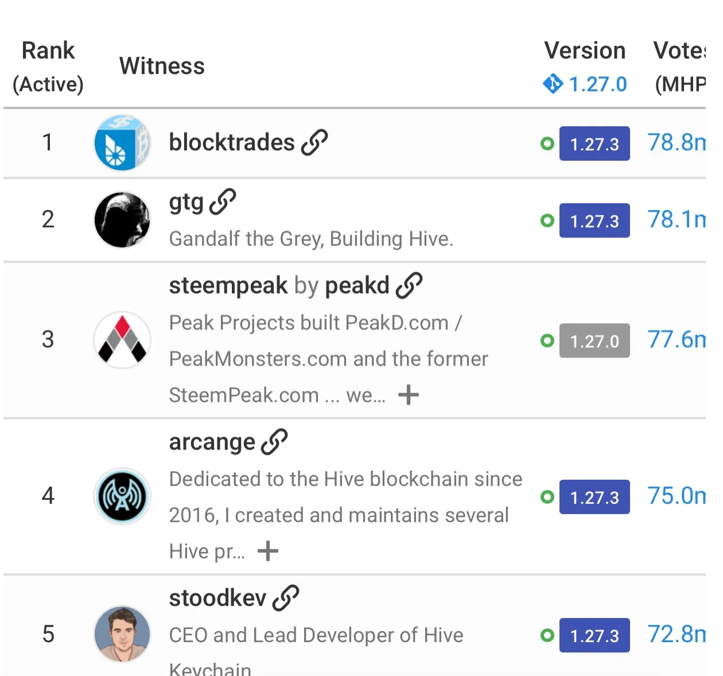Click the Rank (Active) column header

(48, 67)
